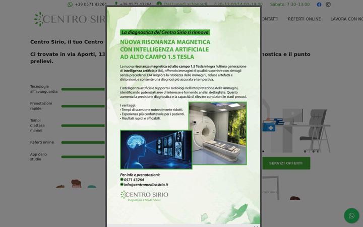Click 'Per info e prenotazioni:' text in popup
The image size is (363, 227).
click(140, 175)
